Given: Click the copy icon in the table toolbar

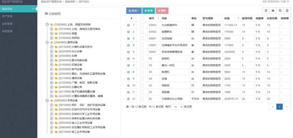Looking at the screenshot, I should (280, 11).
